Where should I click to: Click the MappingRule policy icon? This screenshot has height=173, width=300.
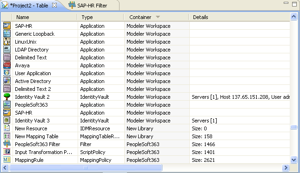pyautogui.click(x=7, y=160)
